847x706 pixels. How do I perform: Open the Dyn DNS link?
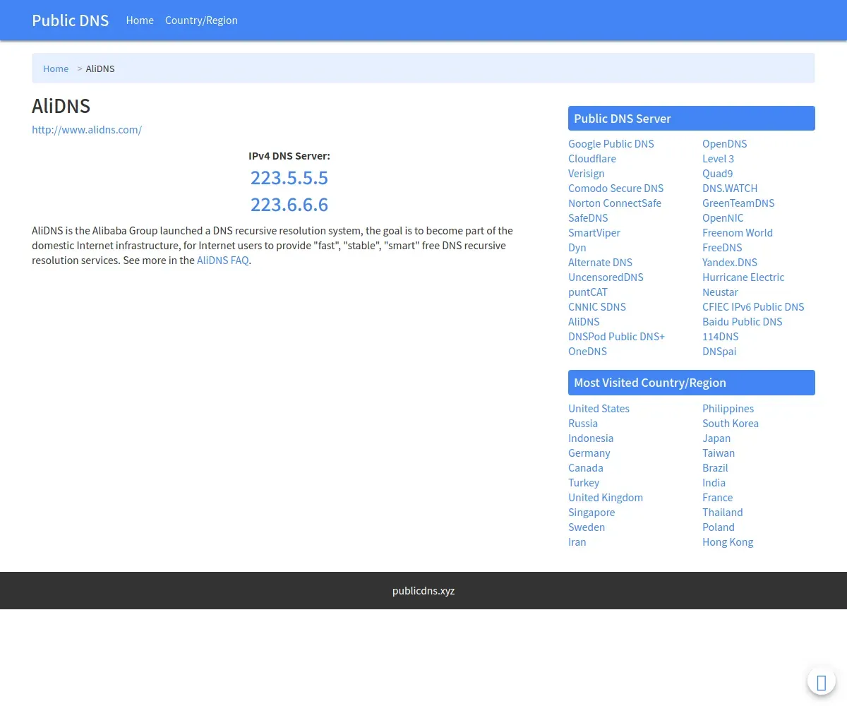577,248
